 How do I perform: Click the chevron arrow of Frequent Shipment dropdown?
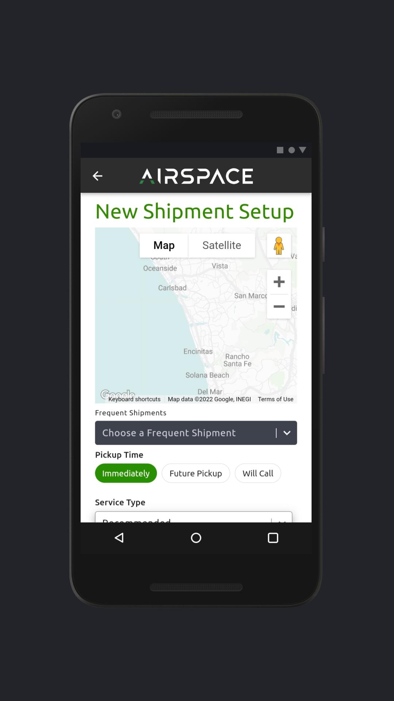[287, 433]
